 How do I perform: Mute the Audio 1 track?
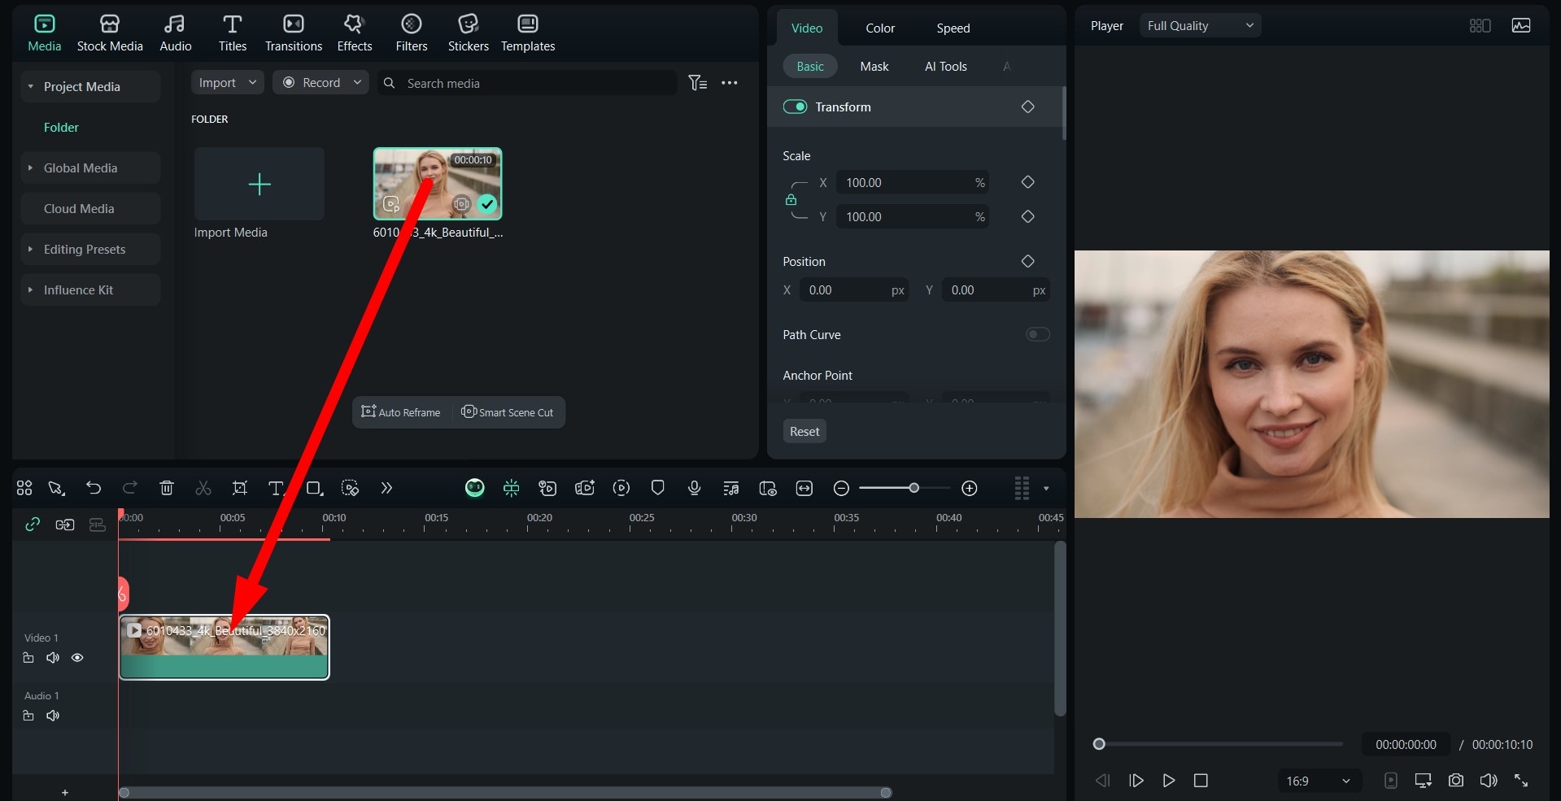click(x=53, y=716)
